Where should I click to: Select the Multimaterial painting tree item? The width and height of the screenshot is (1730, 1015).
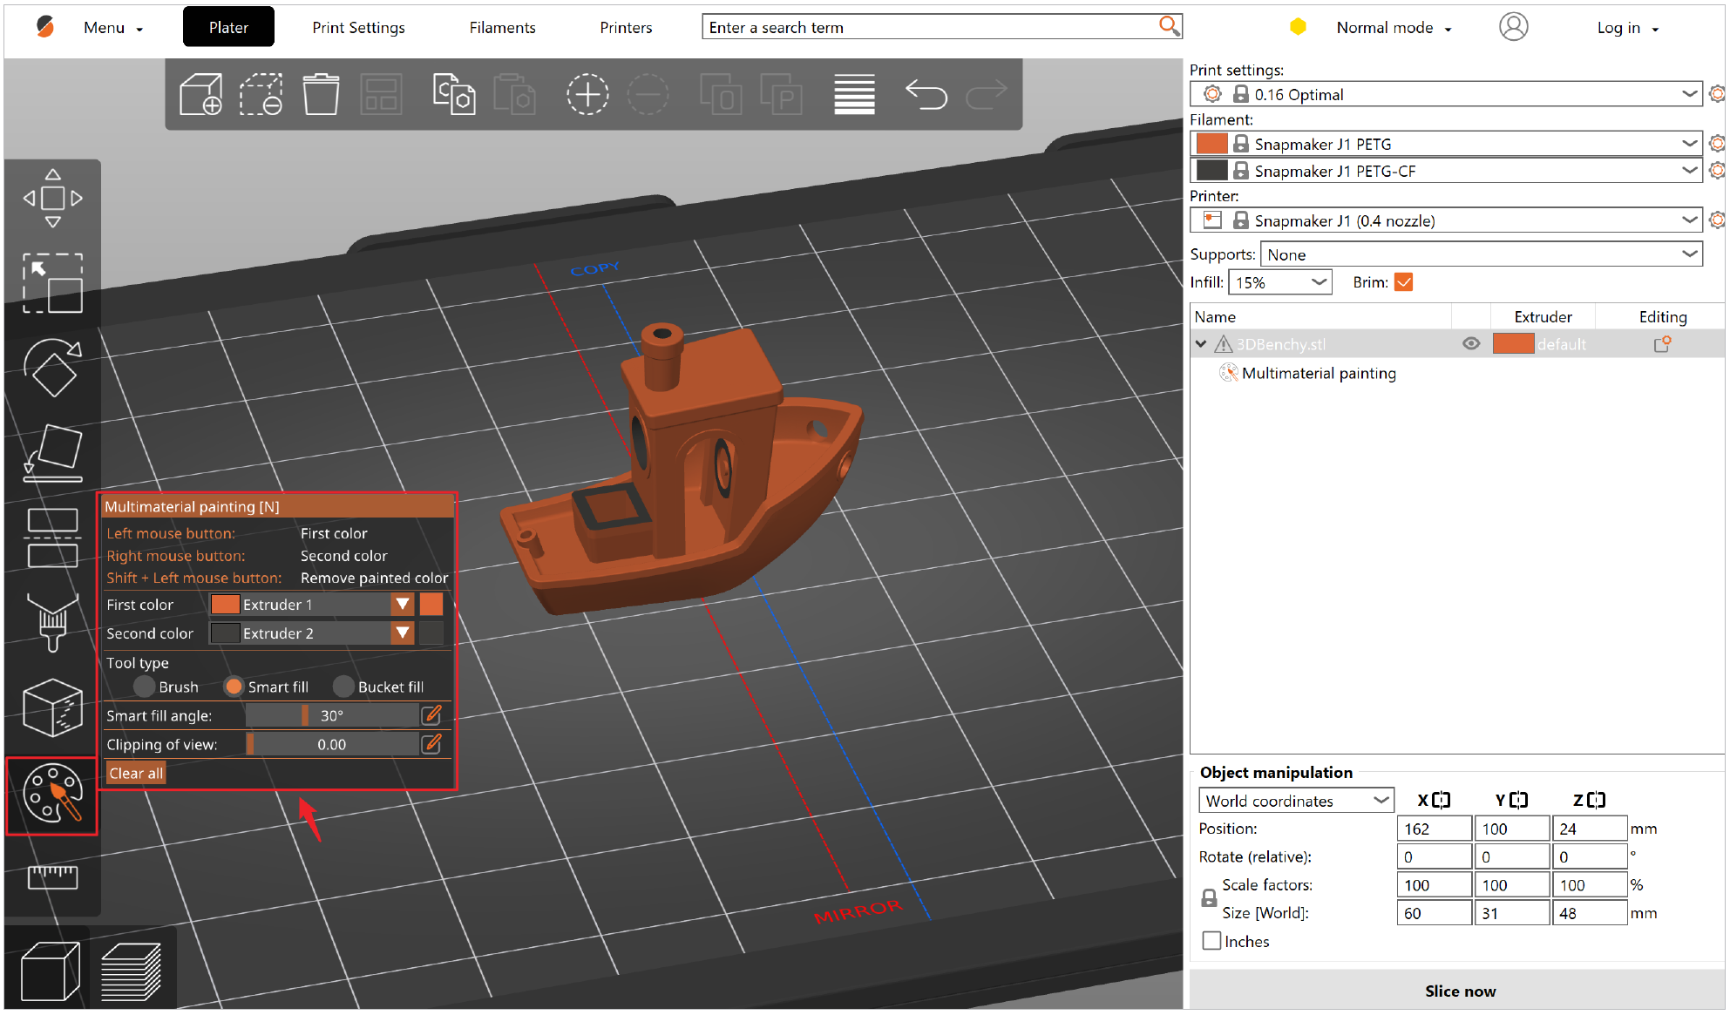(x=1318, y=373)
